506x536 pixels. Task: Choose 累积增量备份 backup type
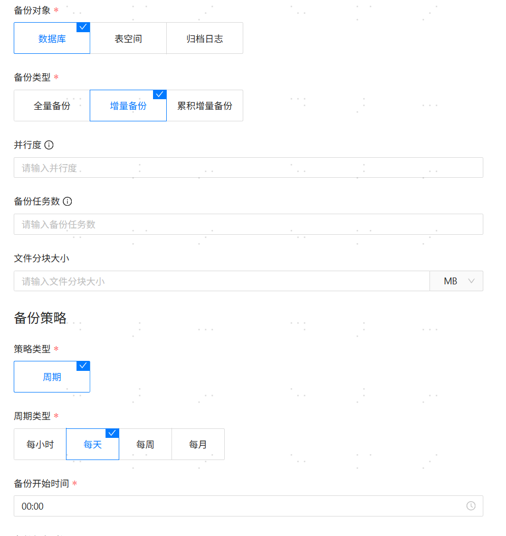coord(205,106)
